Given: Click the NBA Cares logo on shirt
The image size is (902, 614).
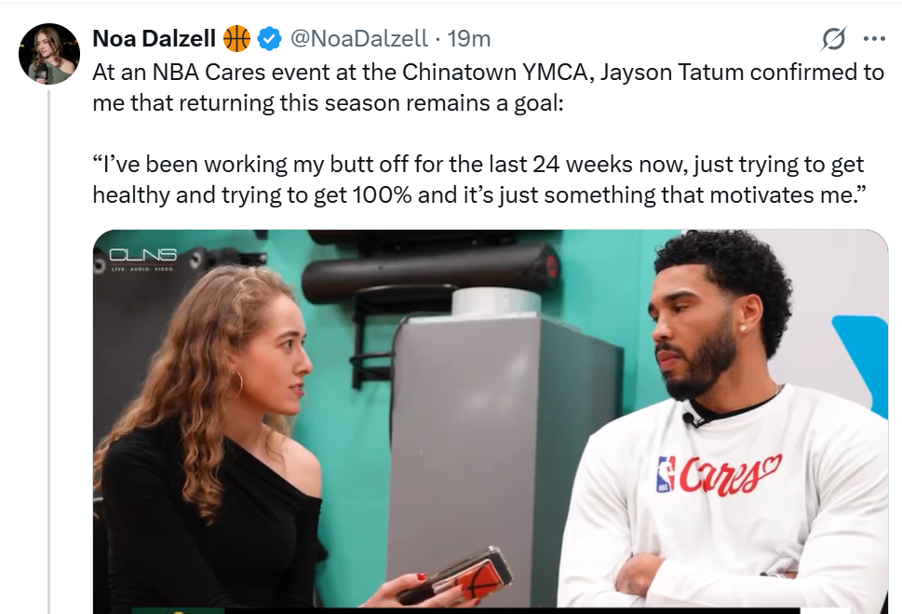Looking at the screenshot, I should pyautogui.click(x=719, y=473).
